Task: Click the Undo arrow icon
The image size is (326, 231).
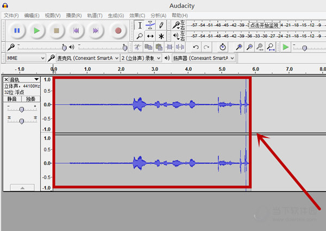Action: 196,47
